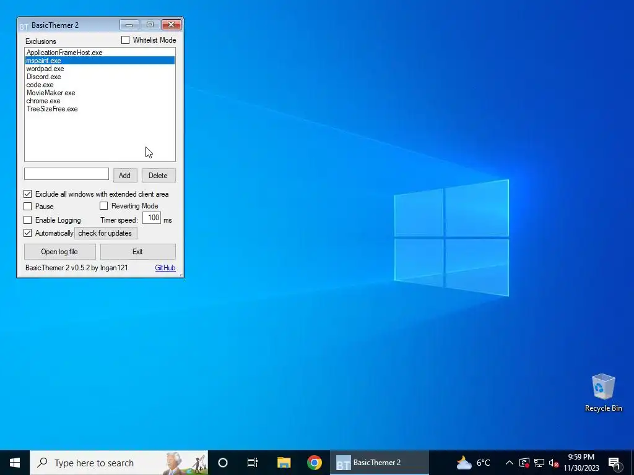634x475 pixels.
Task: Click the taskbar search box
Action: pyautogui.click(x=119, y=463)
